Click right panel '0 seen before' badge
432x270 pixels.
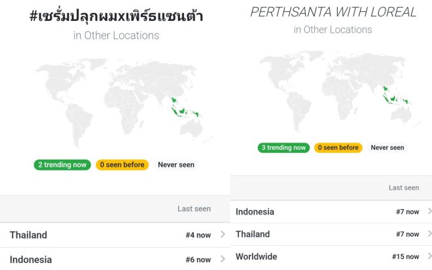(x=338, y=148)
